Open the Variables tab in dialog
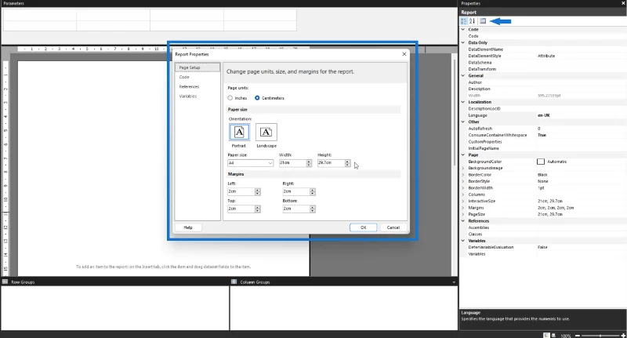The height and width of the screenshot is (338, 627). click(x=187, y=96)
